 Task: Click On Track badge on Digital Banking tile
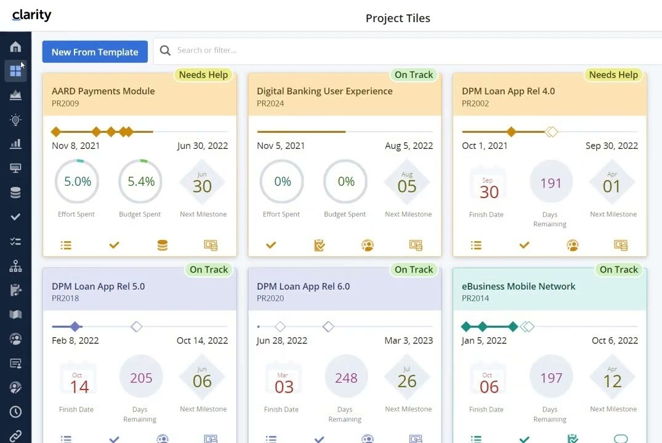point(414,74)
